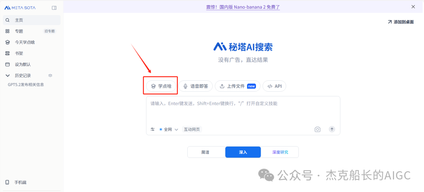The width and height of the screenshot is (424, 192).
Task: Open the search settings sliders icon
Action: (152, 129)
